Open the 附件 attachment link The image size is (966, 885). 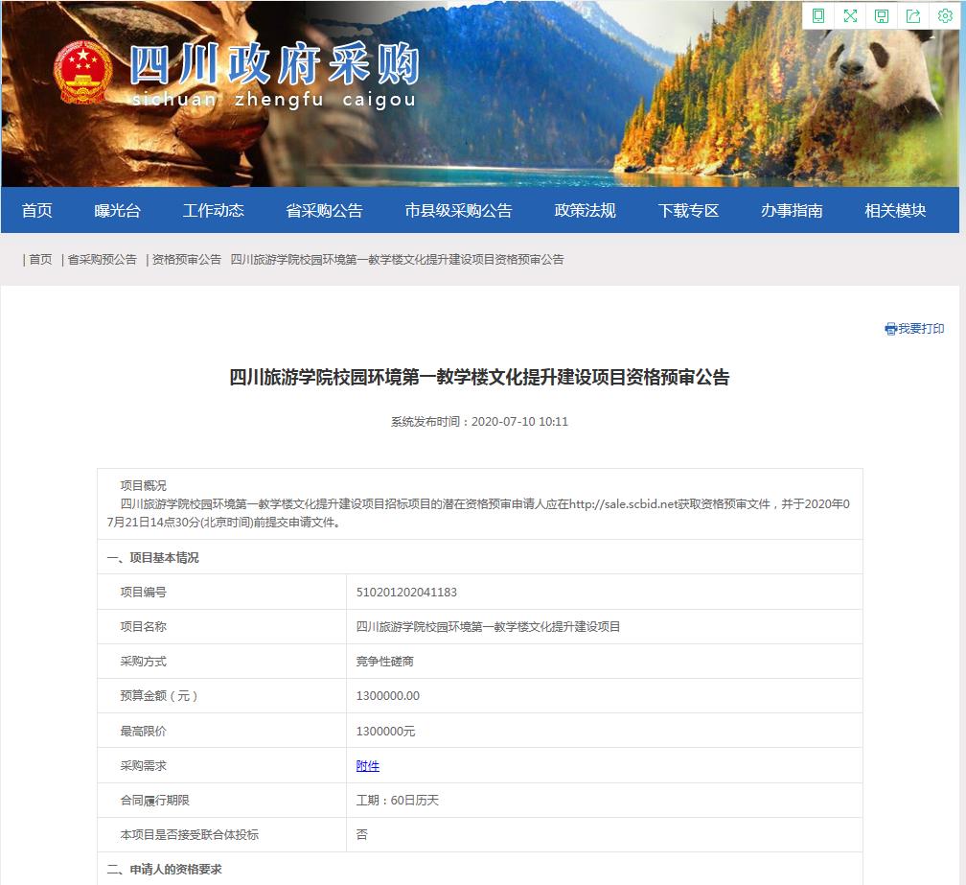(x=368, y=766)
